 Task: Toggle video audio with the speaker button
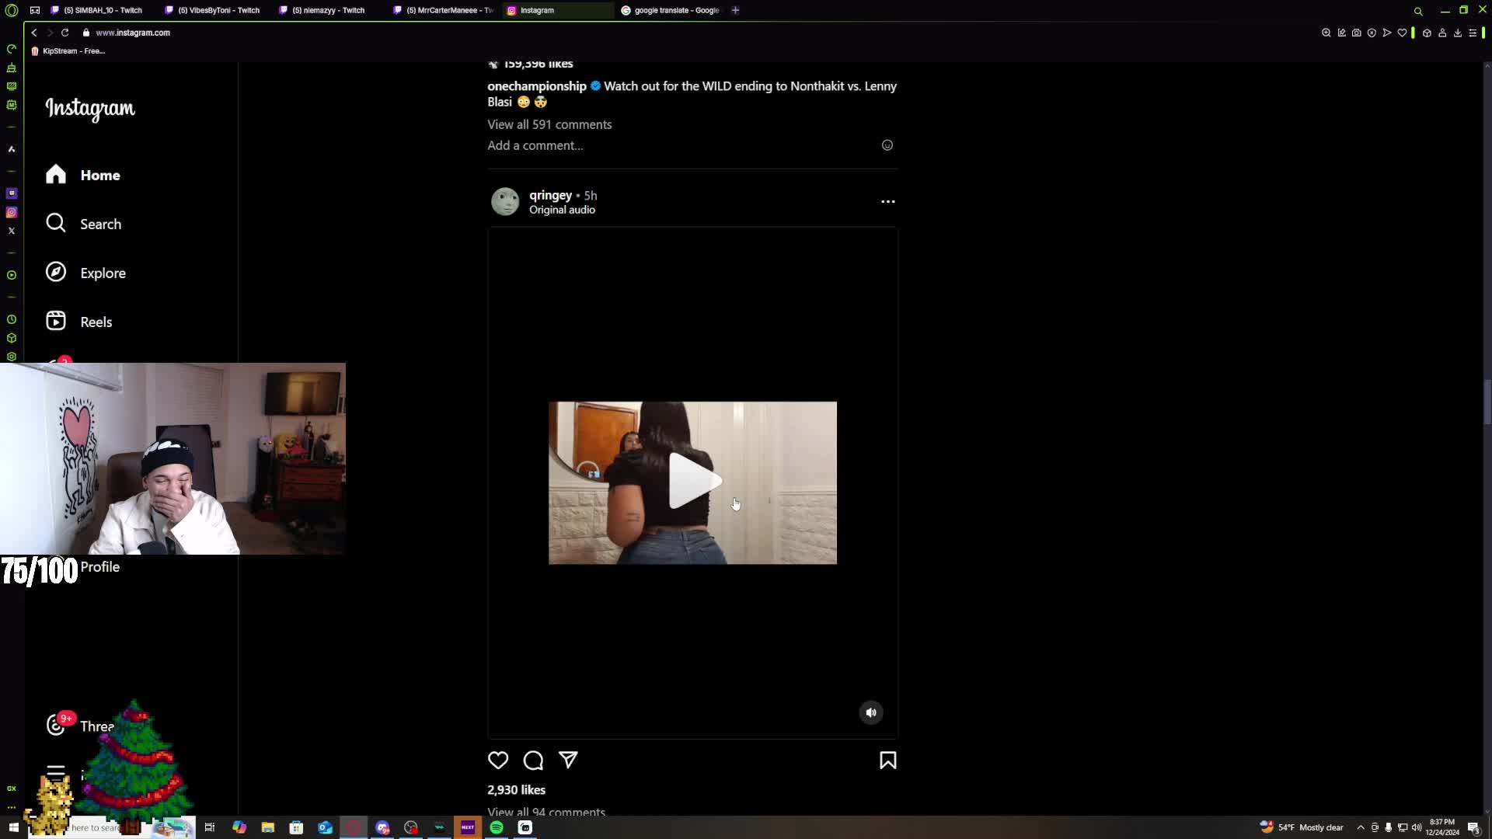pyautogui.click(x=871, y=712)
